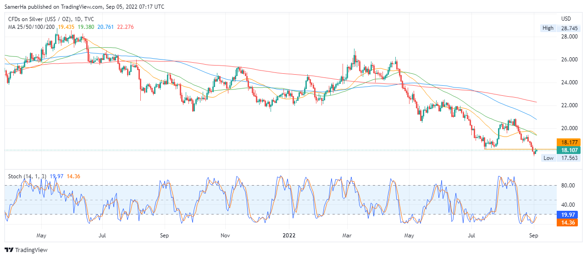Click the MA 50 value 19.380 in legend
This screenshot has height=258, width=587.
coord(86,27)
